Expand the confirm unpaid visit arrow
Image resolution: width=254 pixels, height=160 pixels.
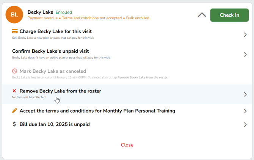tap(245, 55)
